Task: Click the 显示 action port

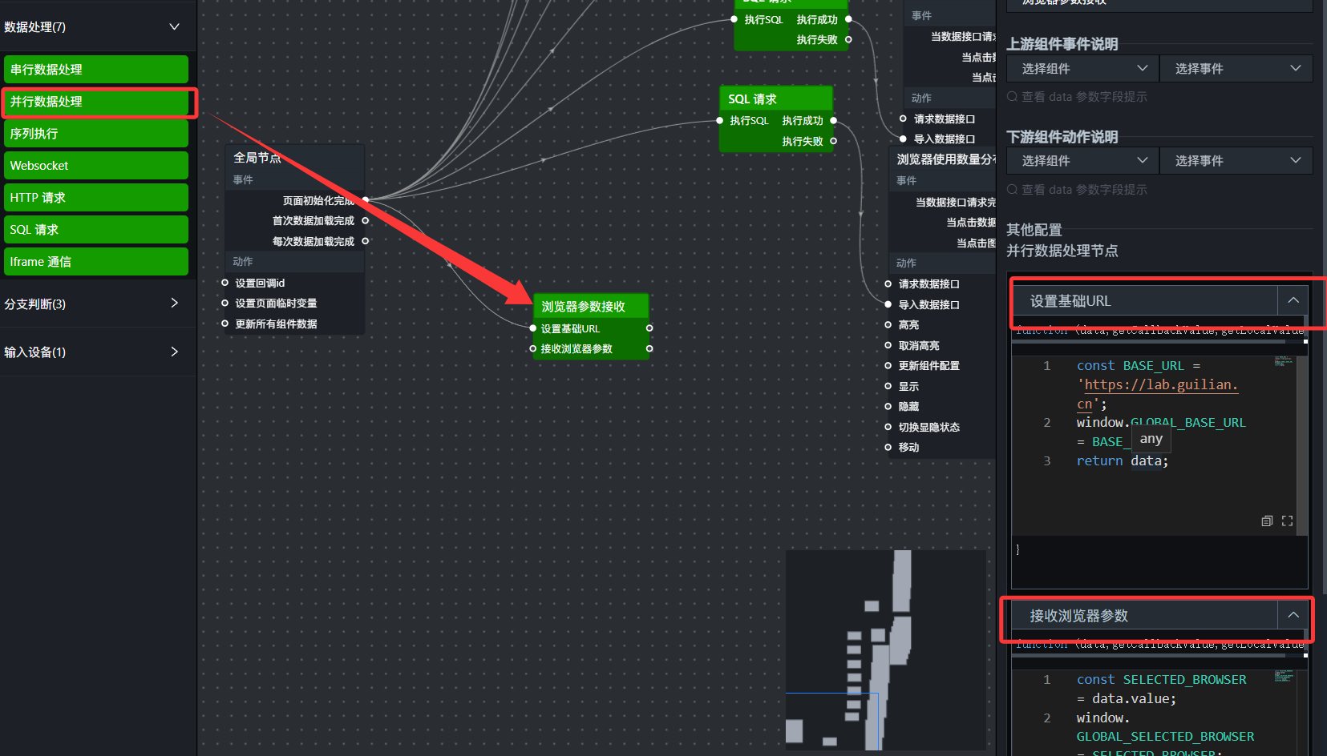Action: click(888, 386)
